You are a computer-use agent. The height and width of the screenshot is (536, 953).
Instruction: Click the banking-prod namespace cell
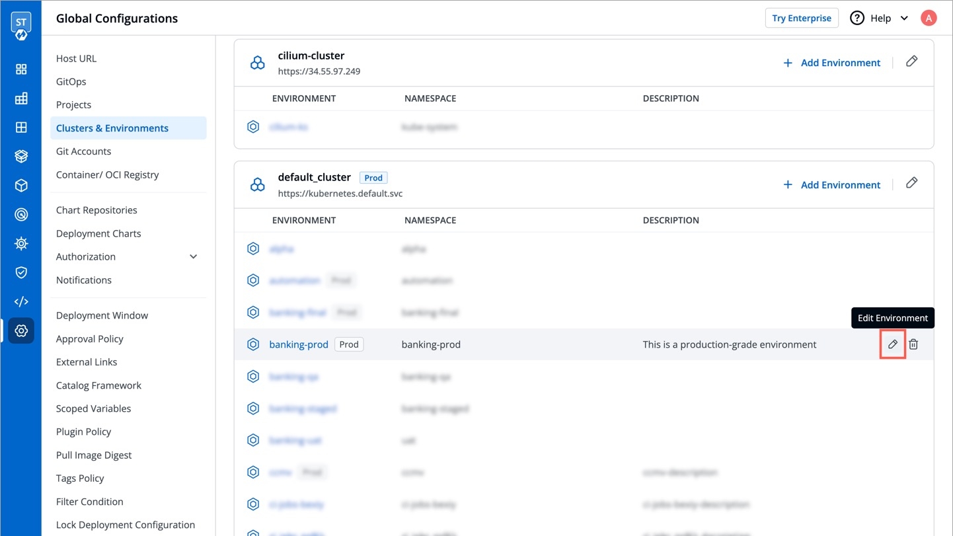(x=431, y=344)
